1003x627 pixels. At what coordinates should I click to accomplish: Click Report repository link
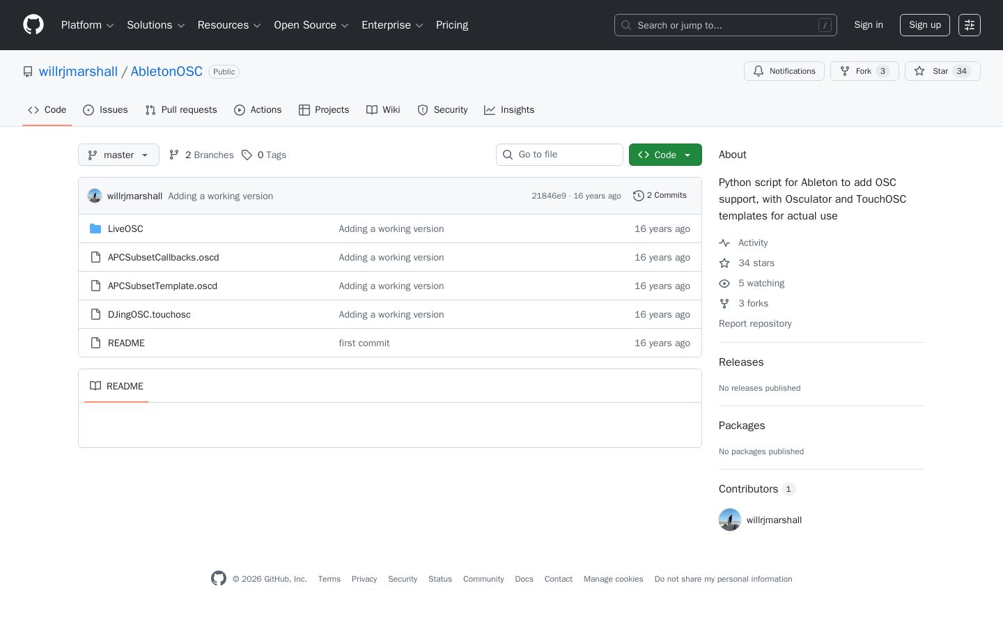[x=755, y=324]
